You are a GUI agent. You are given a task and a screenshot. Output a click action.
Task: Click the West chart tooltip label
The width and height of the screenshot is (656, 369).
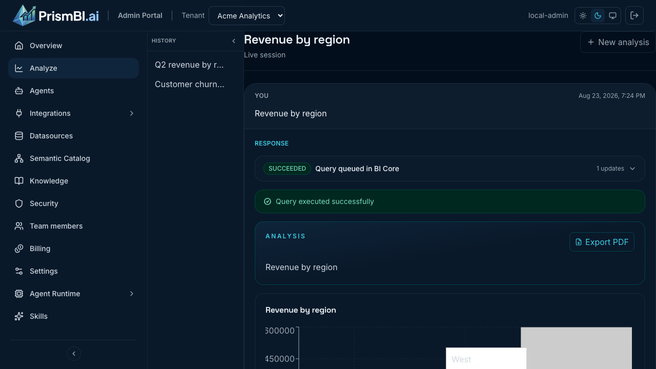click(x=461, y=360)
